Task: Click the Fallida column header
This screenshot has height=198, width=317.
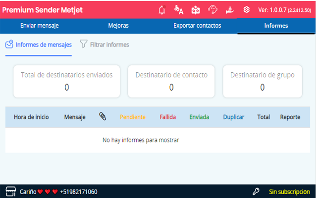Action: pos(168,117)
